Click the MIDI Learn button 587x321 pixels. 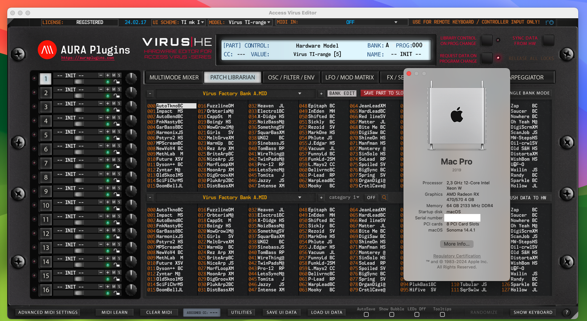[115, 312]
